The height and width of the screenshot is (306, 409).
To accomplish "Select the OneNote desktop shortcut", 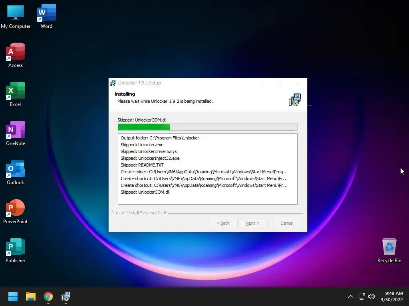I will pyautogui.click(x=16, y=133).
